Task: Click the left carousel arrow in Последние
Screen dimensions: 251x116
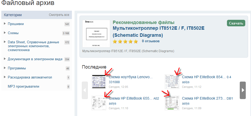Action: 85,90
